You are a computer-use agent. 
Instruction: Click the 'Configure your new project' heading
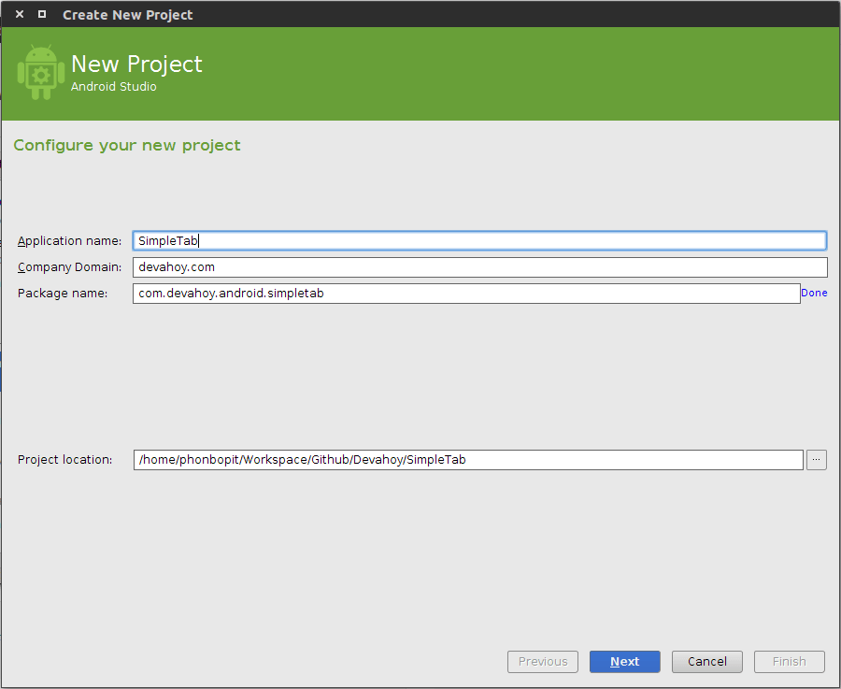[127, 146]
